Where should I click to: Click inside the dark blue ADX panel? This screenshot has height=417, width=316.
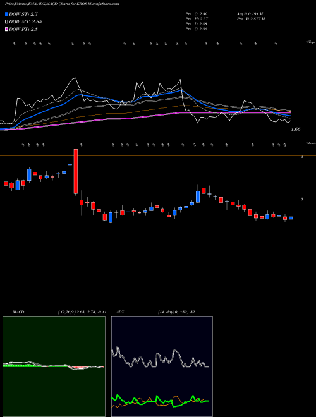[x=162, y=366]
